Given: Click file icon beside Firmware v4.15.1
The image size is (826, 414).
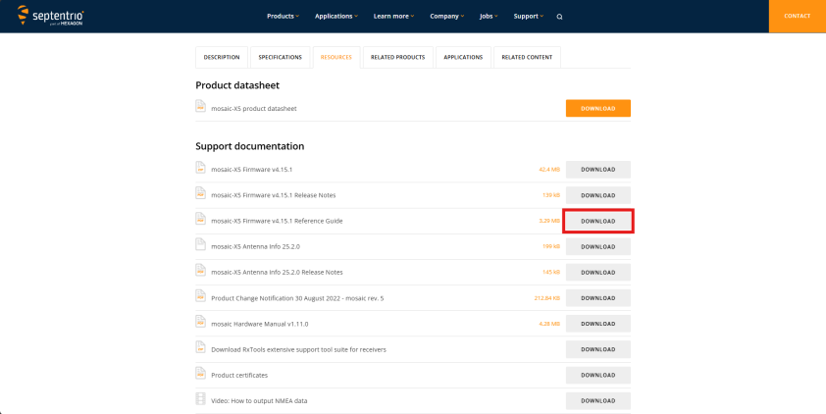Looking at the screenshot, I should click(x=201, y=167).
